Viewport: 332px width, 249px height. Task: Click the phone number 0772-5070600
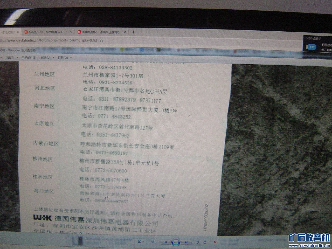point(111,170)
